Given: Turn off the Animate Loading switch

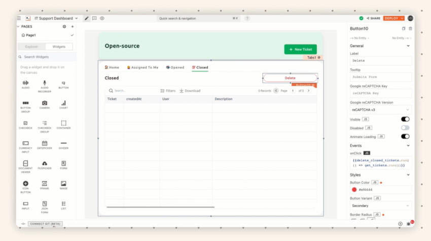Looking at the screenshot, I should 405,136.
